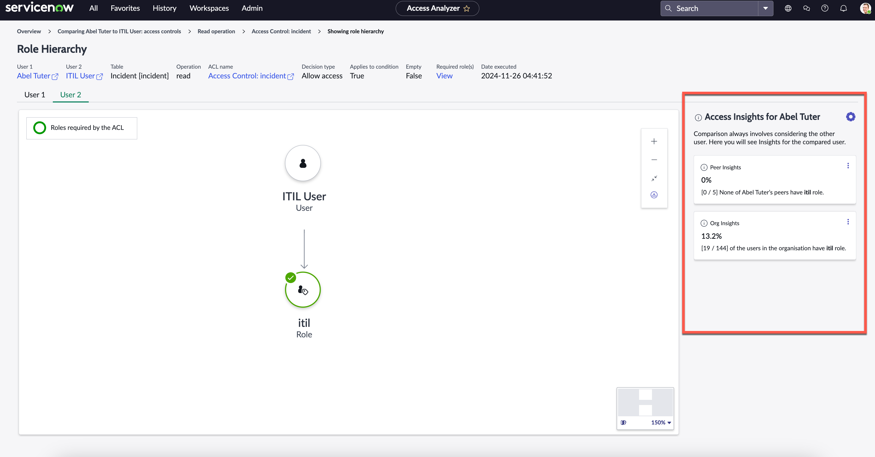875x457 pixels.
Task: Click the Org Insights info icon
Action: click(704, 223)
